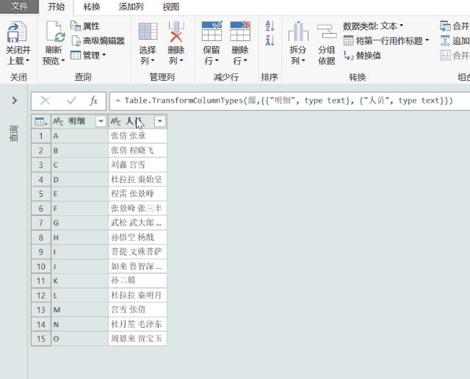
Task: Click cell 刘鑫 宫雪
Action: [137, 165]
